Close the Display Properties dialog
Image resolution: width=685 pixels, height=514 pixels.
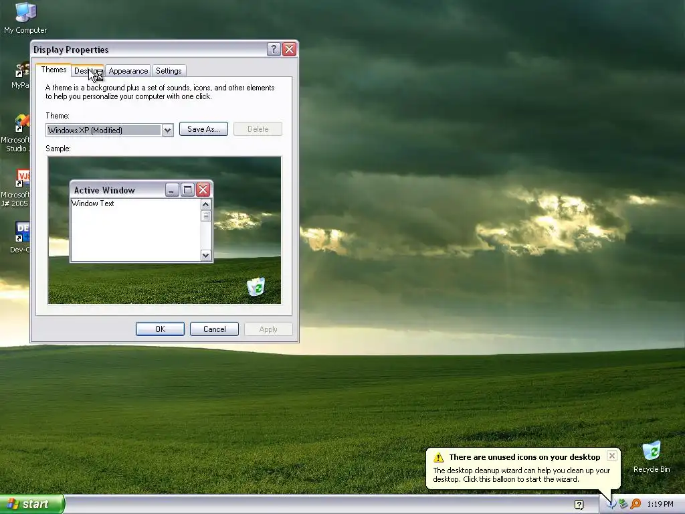click(289, 50)
